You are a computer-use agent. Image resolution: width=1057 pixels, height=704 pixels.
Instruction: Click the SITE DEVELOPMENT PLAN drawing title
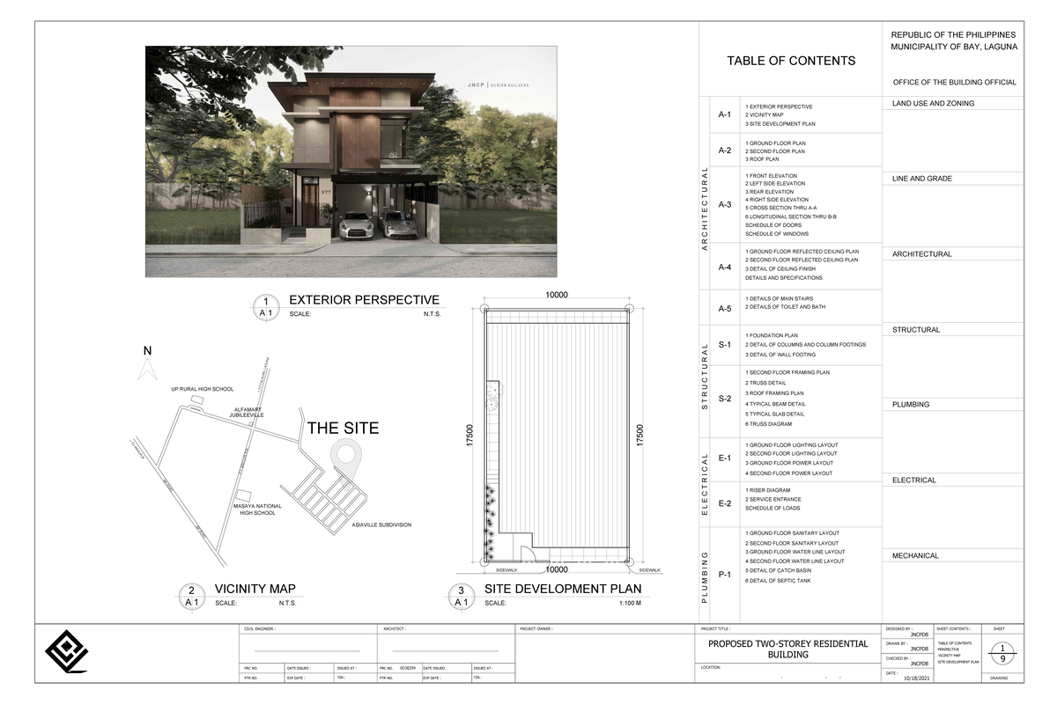563,589
